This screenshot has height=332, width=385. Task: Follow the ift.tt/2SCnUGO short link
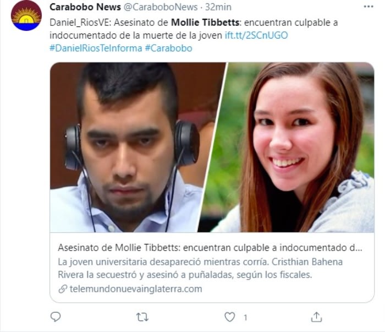click(256, 35)
